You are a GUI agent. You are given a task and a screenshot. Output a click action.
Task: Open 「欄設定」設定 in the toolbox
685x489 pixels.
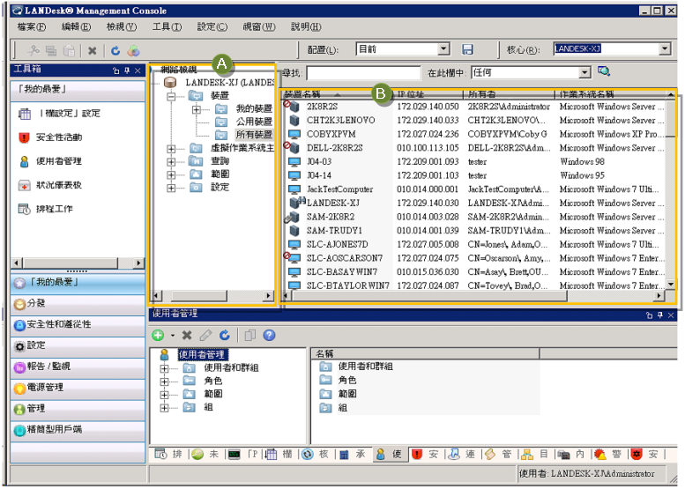coord(59,114)
